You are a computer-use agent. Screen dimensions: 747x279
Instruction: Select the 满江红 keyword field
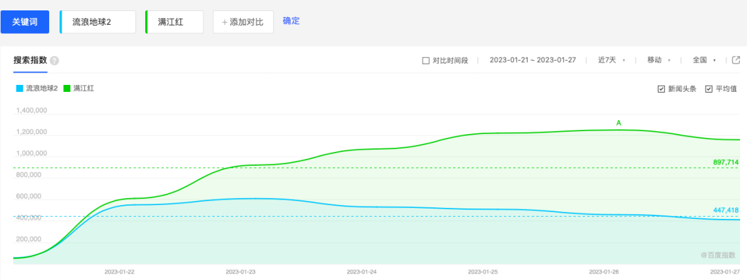coord(174,22)
